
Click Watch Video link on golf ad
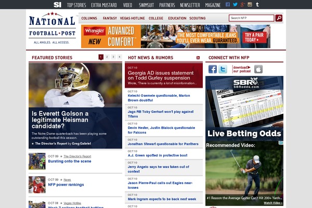(273, 203)
